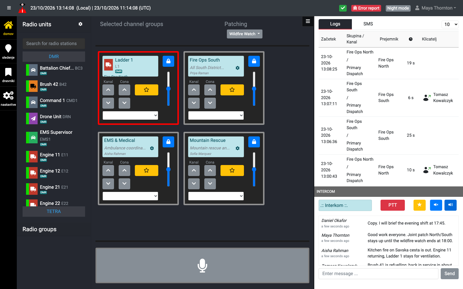Click Radio groups heading
This screenshot has width=463, height=289.
click(x=39, y=229)
